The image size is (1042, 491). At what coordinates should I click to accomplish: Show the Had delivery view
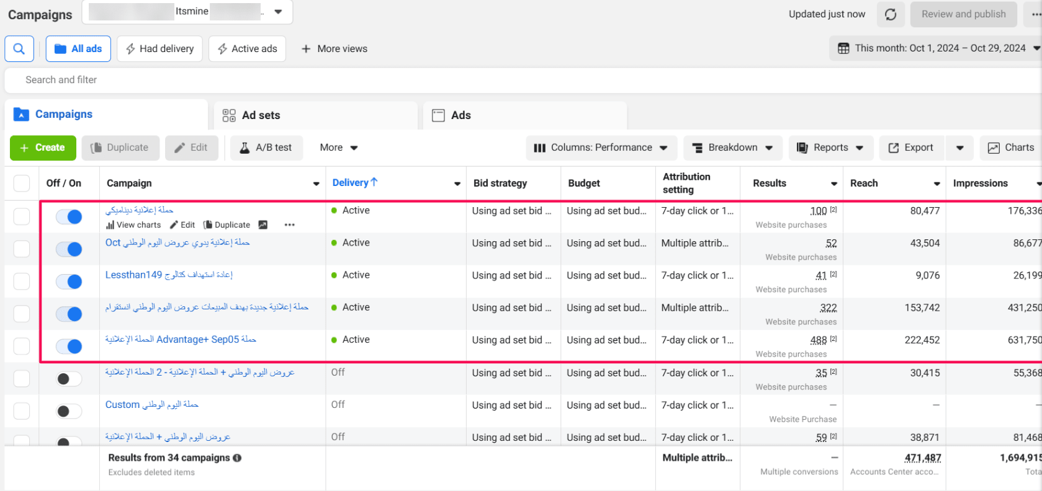pos(159,48)
